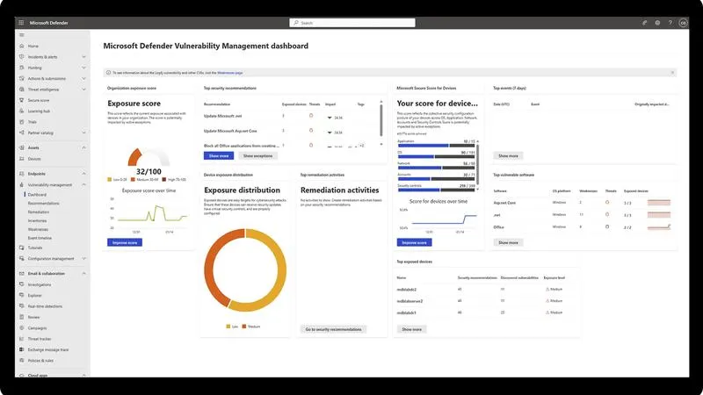
Task: Click Show more under vulnerable software
Action: (509, 242)
